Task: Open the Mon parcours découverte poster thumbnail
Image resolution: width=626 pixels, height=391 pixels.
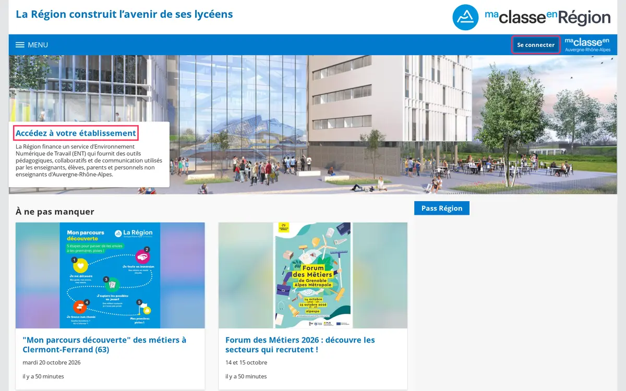Action: coord(110,275)
